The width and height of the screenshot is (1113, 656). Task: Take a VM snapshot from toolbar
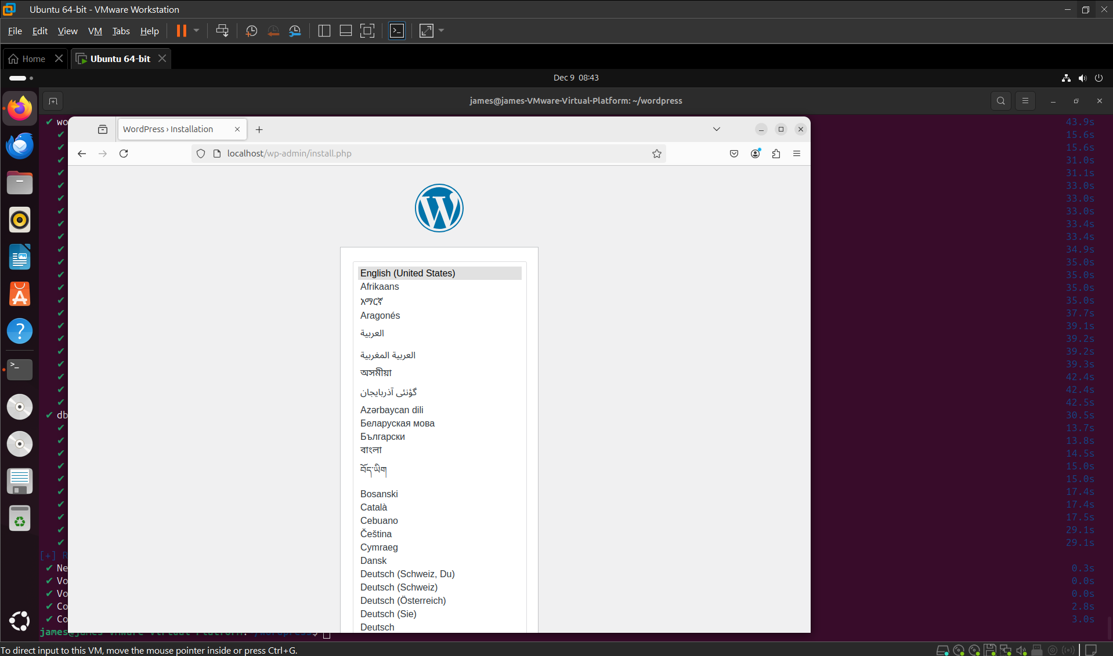(x=251, y=31)
